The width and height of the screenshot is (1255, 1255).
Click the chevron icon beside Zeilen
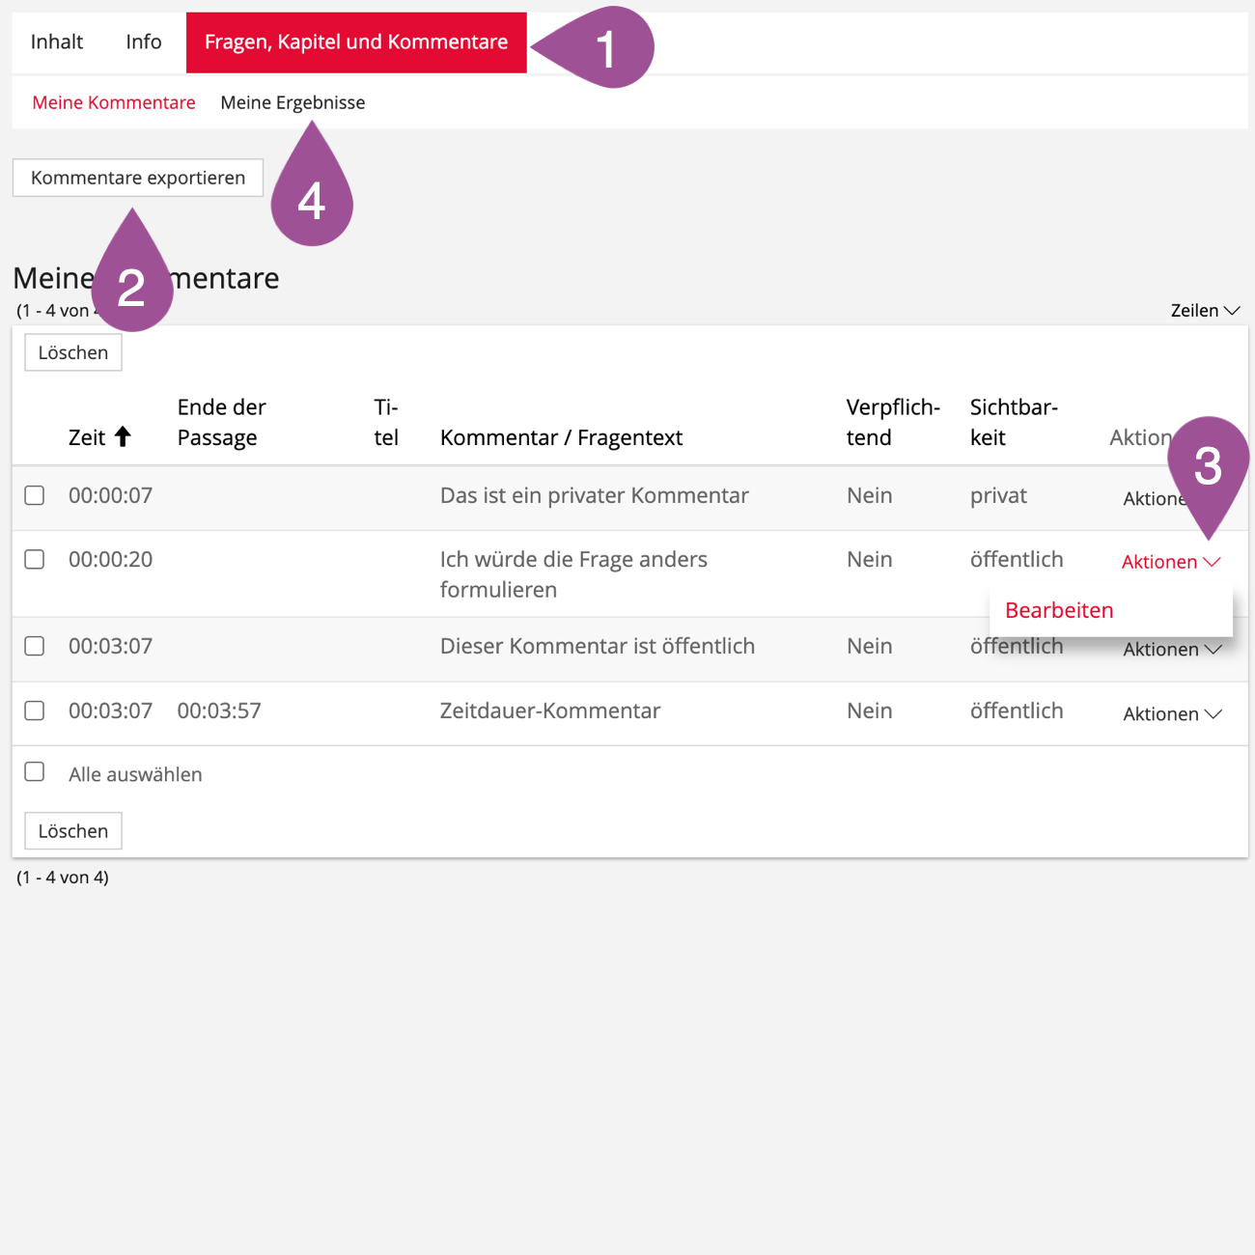[x=1232, y=311]
